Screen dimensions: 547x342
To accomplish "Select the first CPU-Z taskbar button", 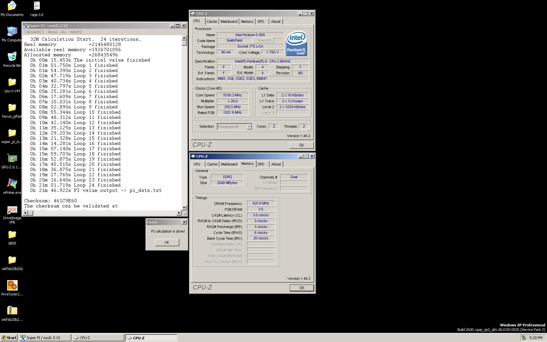I will (x=98, y=338).
